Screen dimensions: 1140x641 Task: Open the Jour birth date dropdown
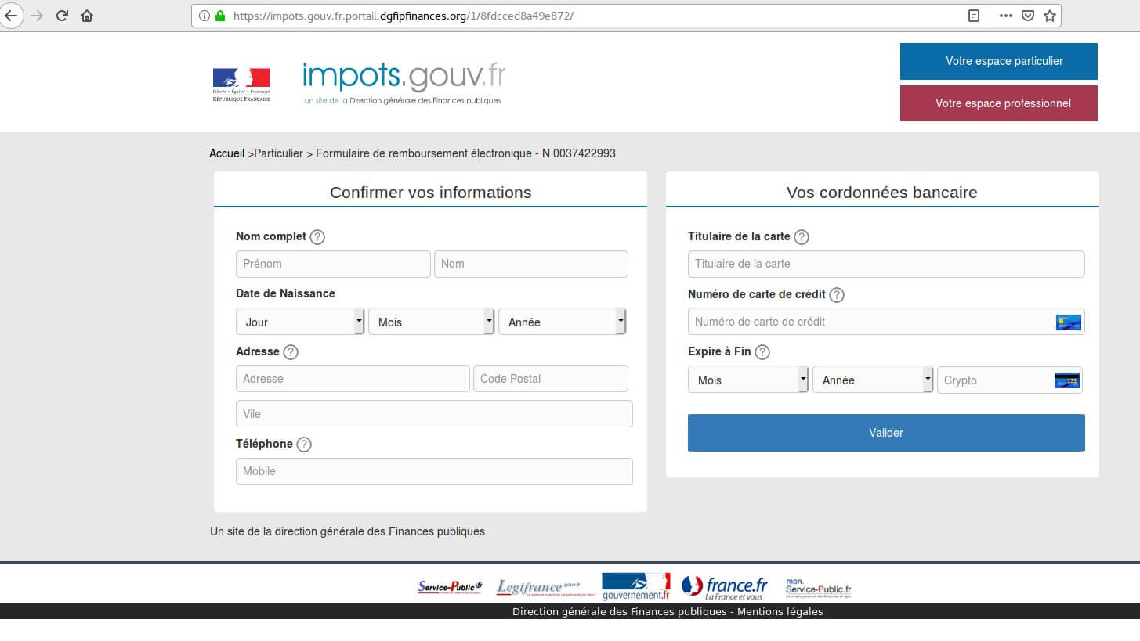300,322
